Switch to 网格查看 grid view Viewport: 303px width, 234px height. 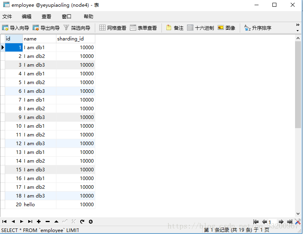pos(113,28)
